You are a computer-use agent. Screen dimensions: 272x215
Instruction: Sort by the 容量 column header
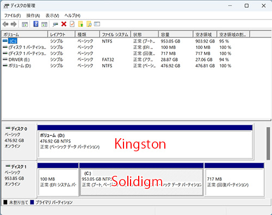point(176,34)
